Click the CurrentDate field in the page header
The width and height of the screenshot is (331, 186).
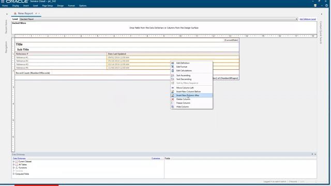click(x=231, y=40)
